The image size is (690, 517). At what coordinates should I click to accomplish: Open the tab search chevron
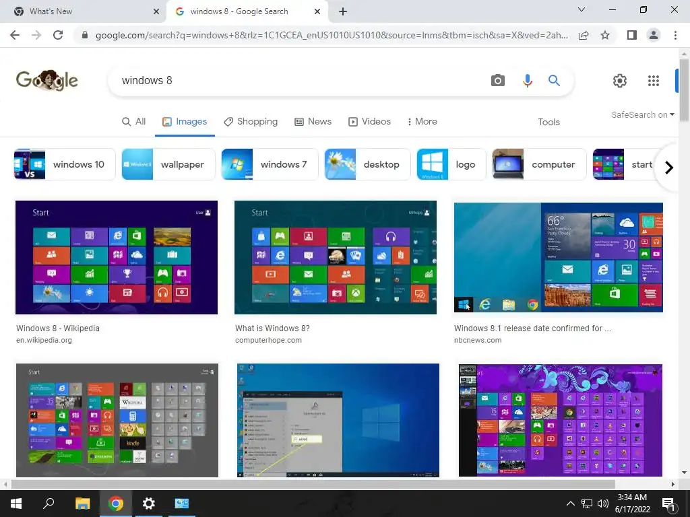pos(582,9)
